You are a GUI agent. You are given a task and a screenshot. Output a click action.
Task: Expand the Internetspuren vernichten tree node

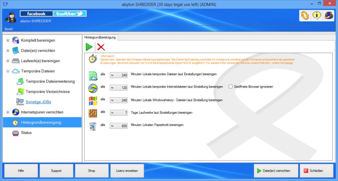tap(8, 112)
